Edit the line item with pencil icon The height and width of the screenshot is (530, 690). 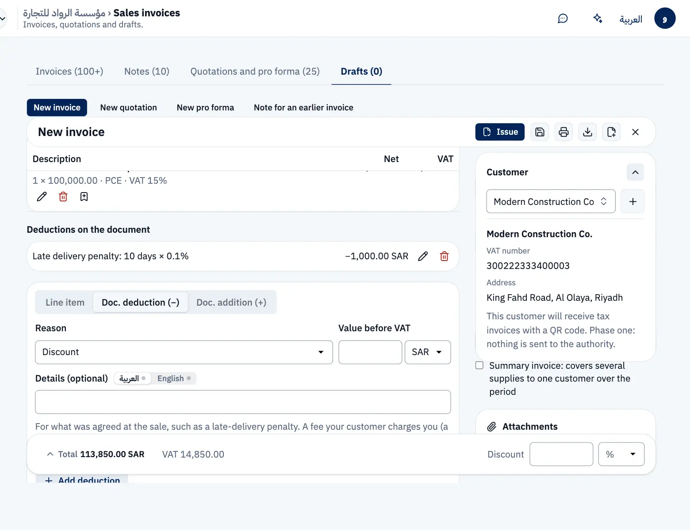click(x=42, y=197)
